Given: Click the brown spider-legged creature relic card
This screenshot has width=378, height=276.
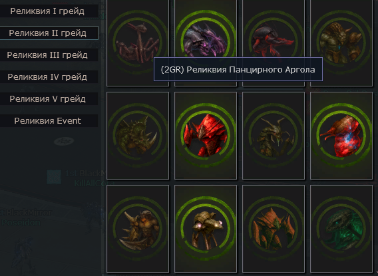Looking at the screenshot, I should pos(138,43).
